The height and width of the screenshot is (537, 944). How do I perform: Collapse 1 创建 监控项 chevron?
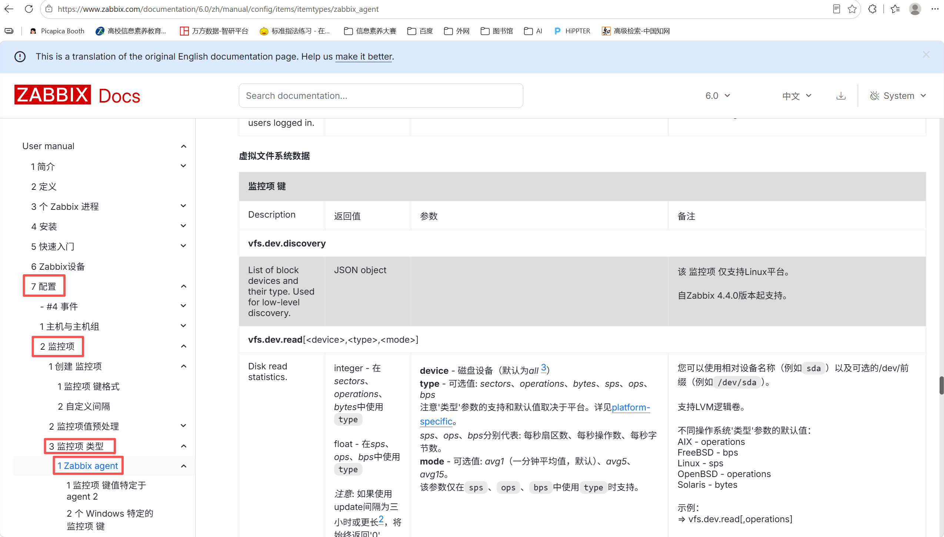click(183, 366)
